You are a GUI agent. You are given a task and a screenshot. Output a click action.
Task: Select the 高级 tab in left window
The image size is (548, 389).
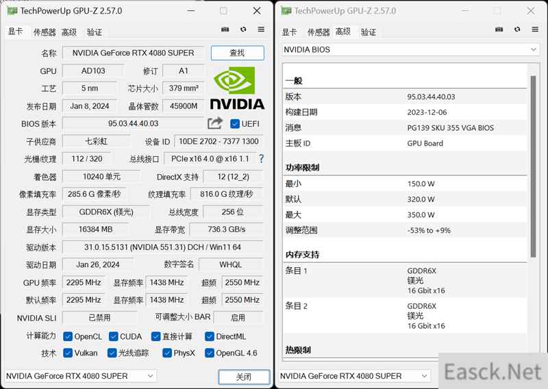click(69, 32)
